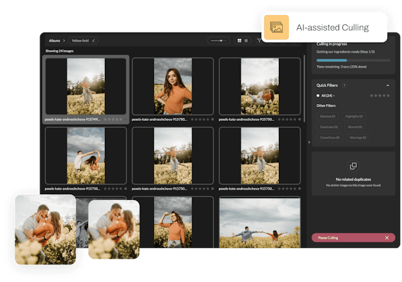Toggle the Highlights (0) filter chip
The width and height of the screenshot is (402, 282).
tap(354, 117)
